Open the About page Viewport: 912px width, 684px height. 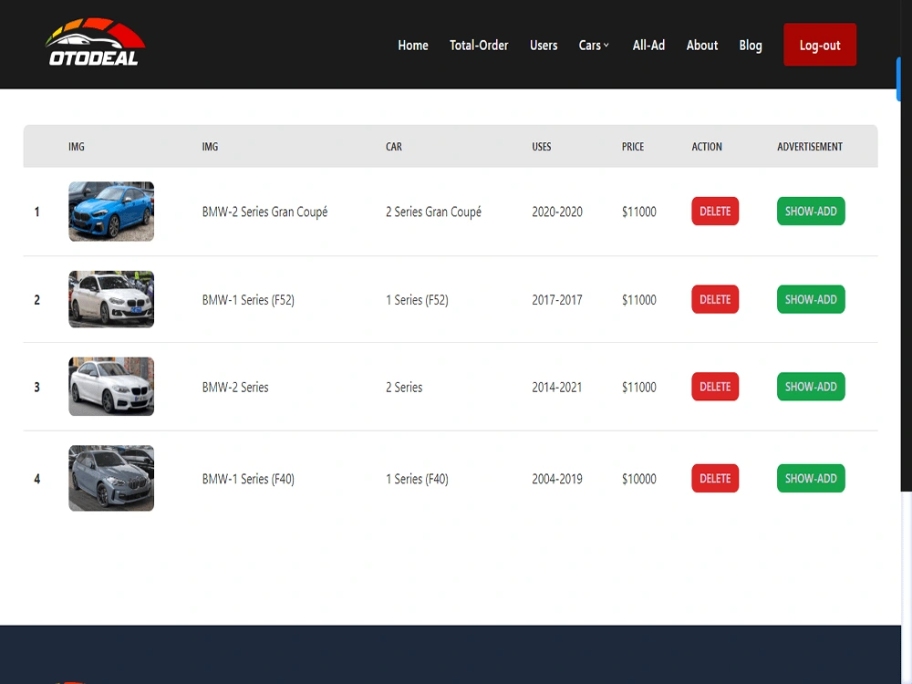point(702,46)
